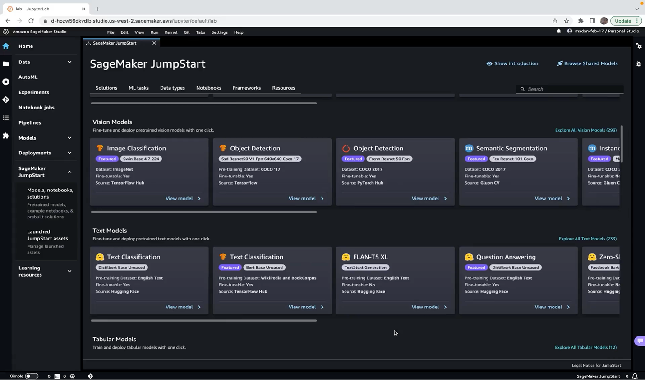This screenshot has height=381, width=645.
Task: Click the browser reload icon
Action: (31, 21)
